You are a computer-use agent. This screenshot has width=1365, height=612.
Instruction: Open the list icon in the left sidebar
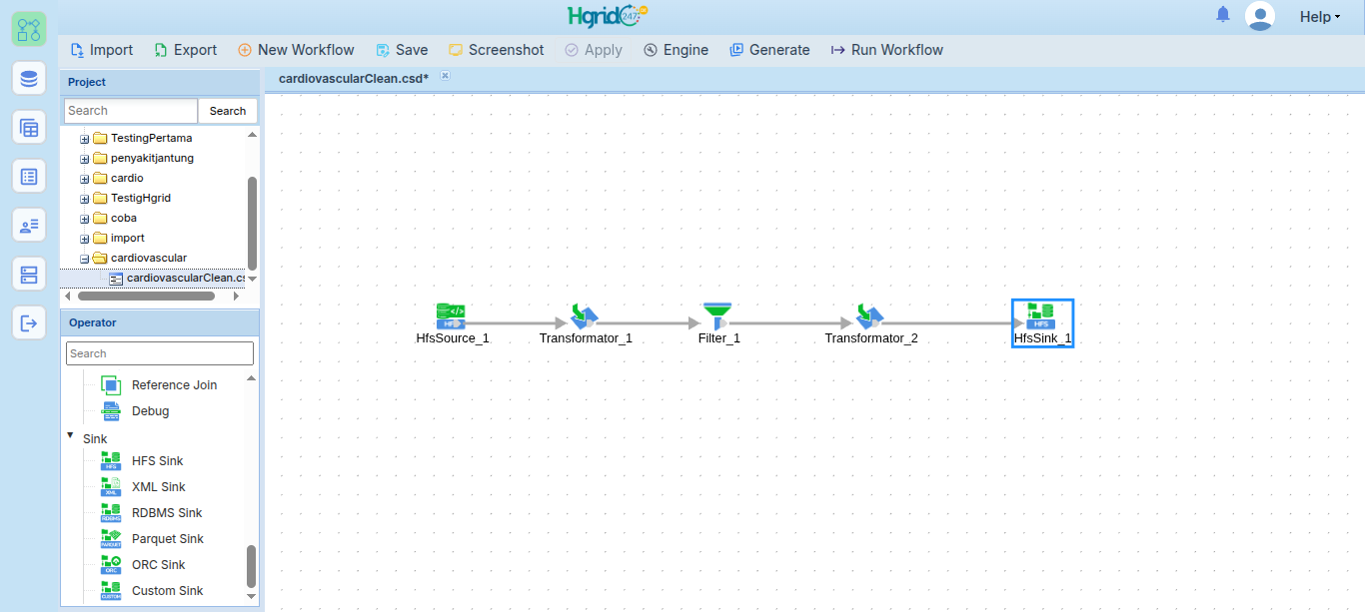(29, 176)
